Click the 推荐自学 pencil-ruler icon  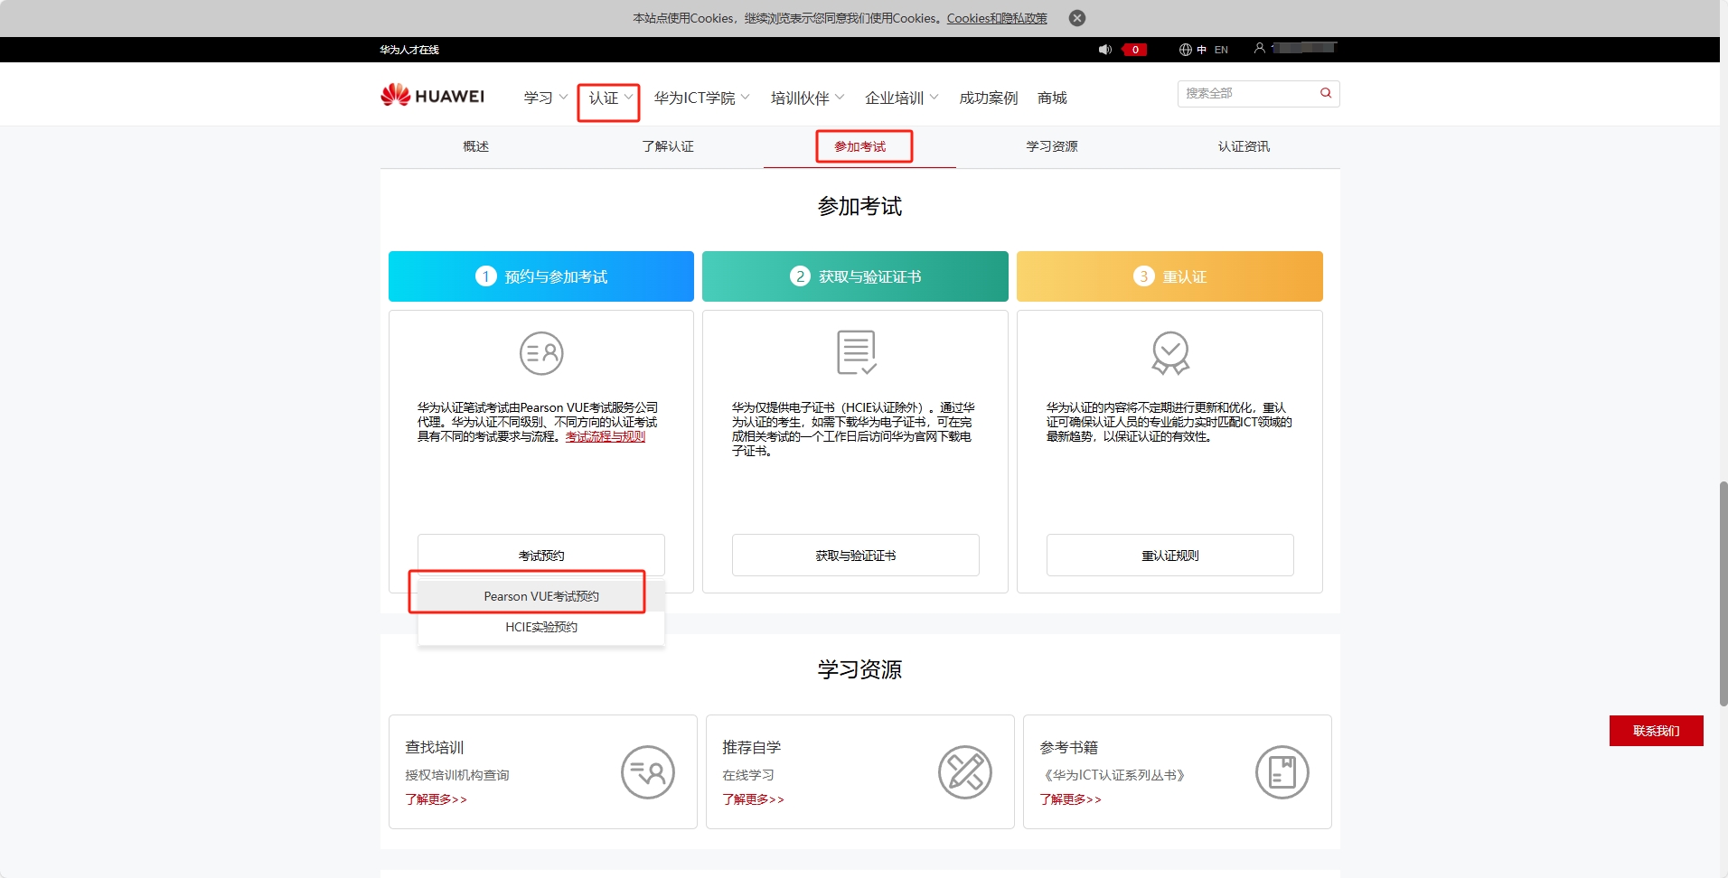(x=965, y=772)
